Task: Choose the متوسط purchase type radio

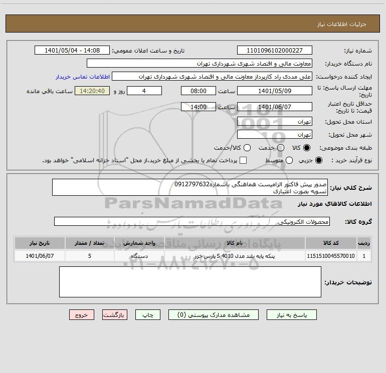Action: click(x=289, y=161)
